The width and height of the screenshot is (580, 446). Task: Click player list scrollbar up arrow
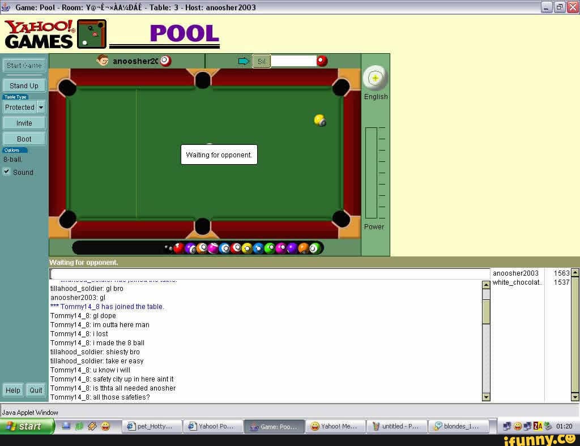click(575, 273)
